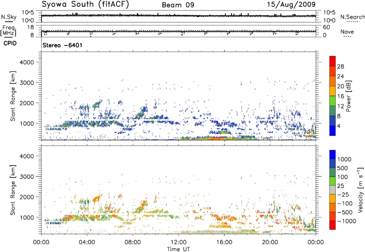Screen dimensions: 365x252
Task: Select the '20' power colorbar label
Action: 340,86
